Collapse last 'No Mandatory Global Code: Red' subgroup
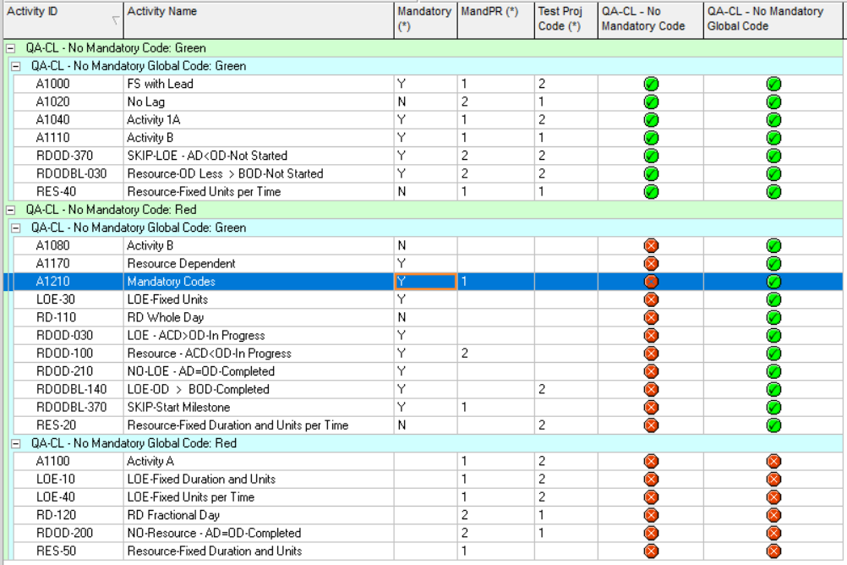Screen dimensions: 847x565 click(x=14, y=443)
